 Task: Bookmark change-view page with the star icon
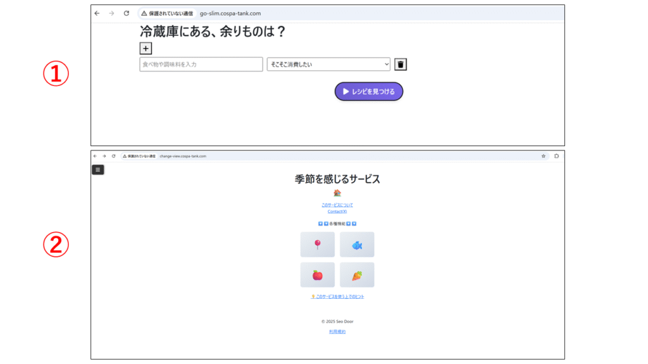543,155
